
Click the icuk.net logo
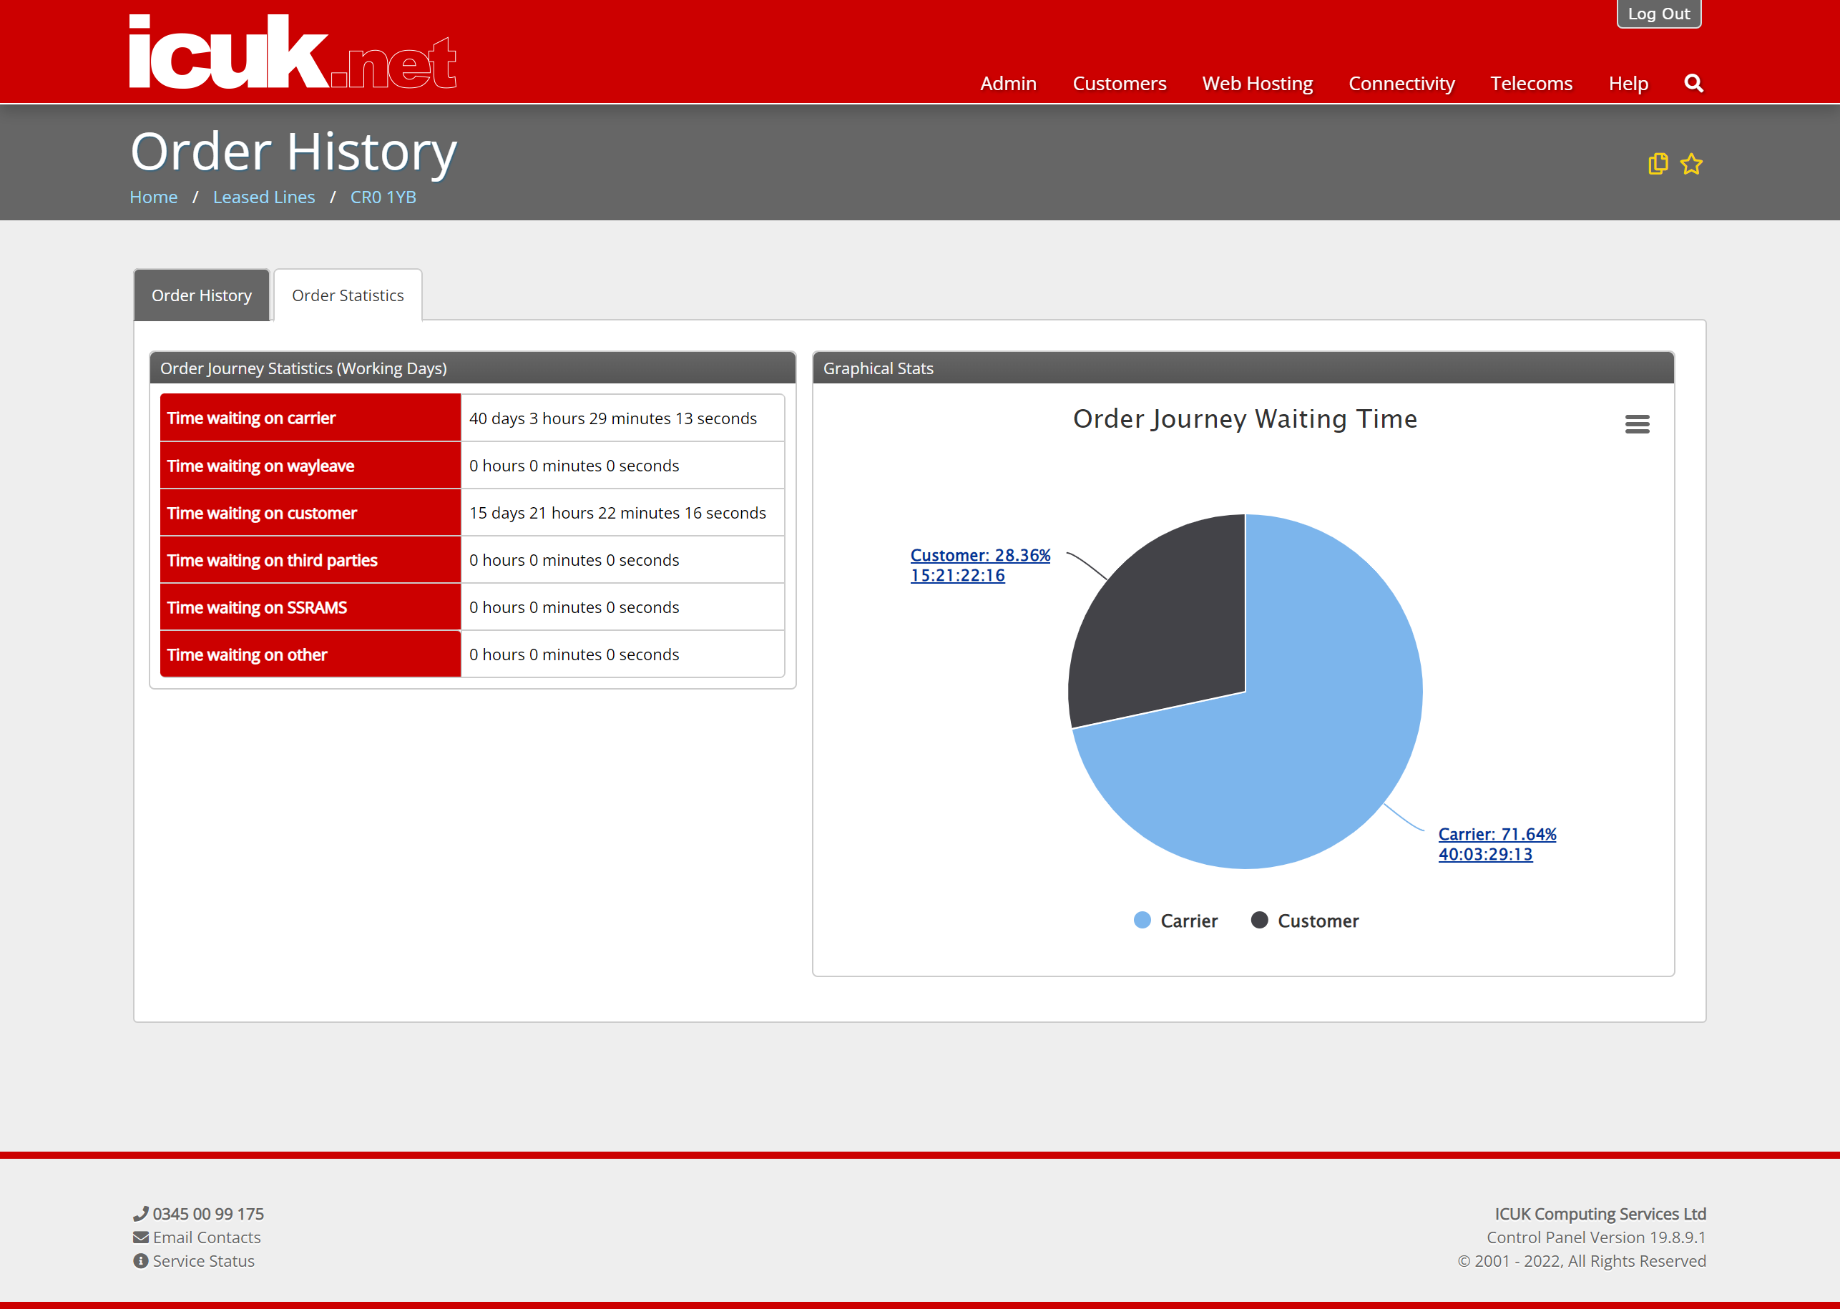293,52
